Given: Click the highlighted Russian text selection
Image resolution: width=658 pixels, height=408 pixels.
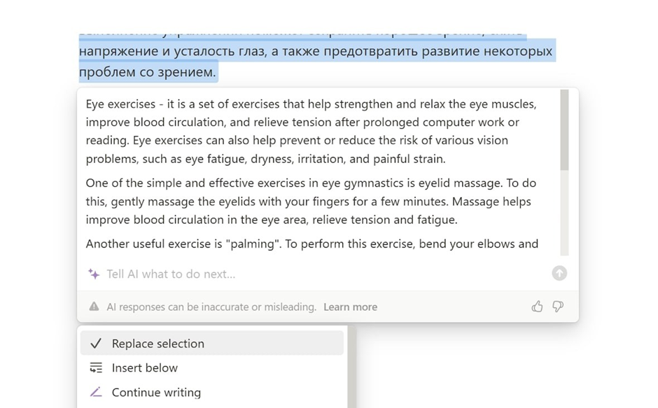Looking at the screenshot, I should 315,52.
